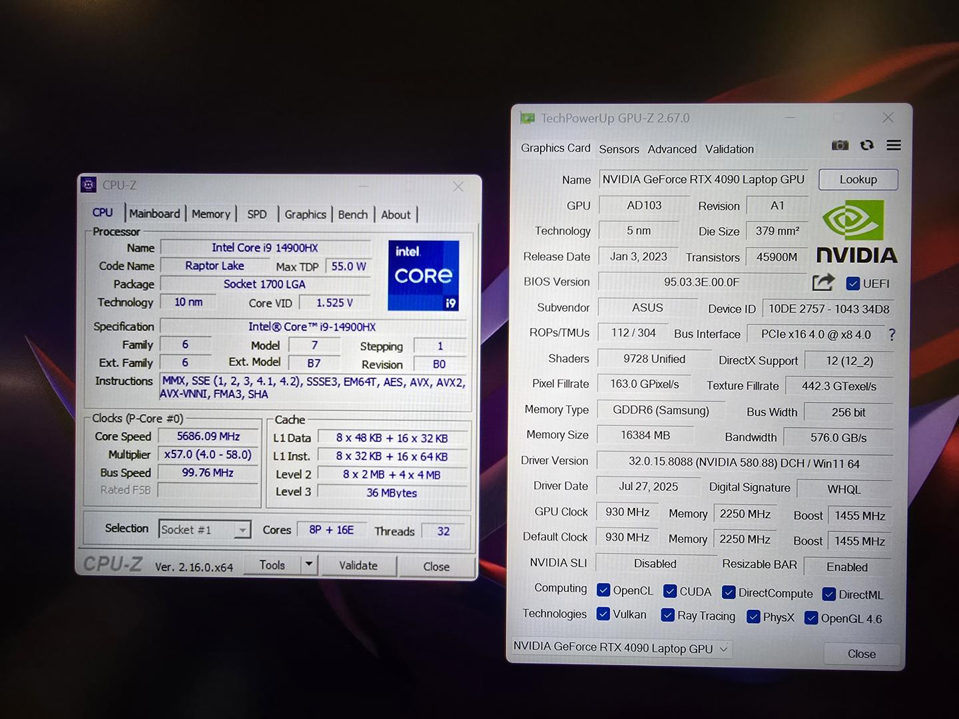959x719 pixels.
Task: Click the Shaders value 9728 Unified
Action: 654,359
